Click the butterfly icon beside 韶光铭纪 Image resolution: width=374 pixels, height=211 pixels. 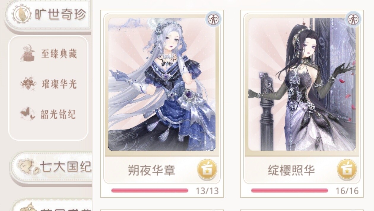[28, 114]
